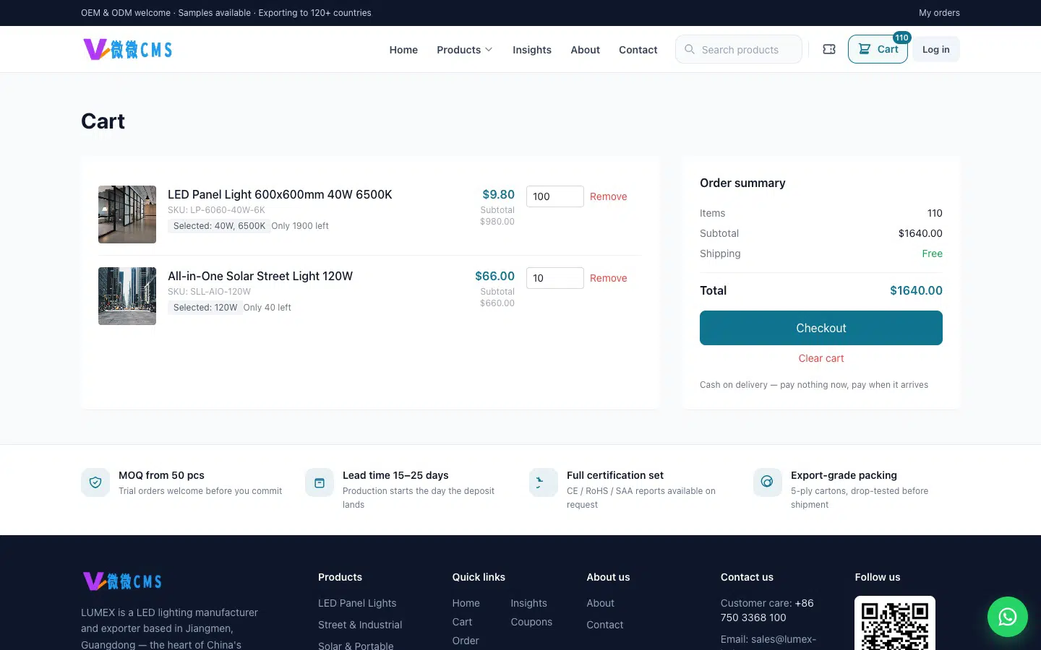Viewport: 1041px width, 650px height.
Task: Open WhatsApp chat floating button
Action: (x=1008, y=617)
